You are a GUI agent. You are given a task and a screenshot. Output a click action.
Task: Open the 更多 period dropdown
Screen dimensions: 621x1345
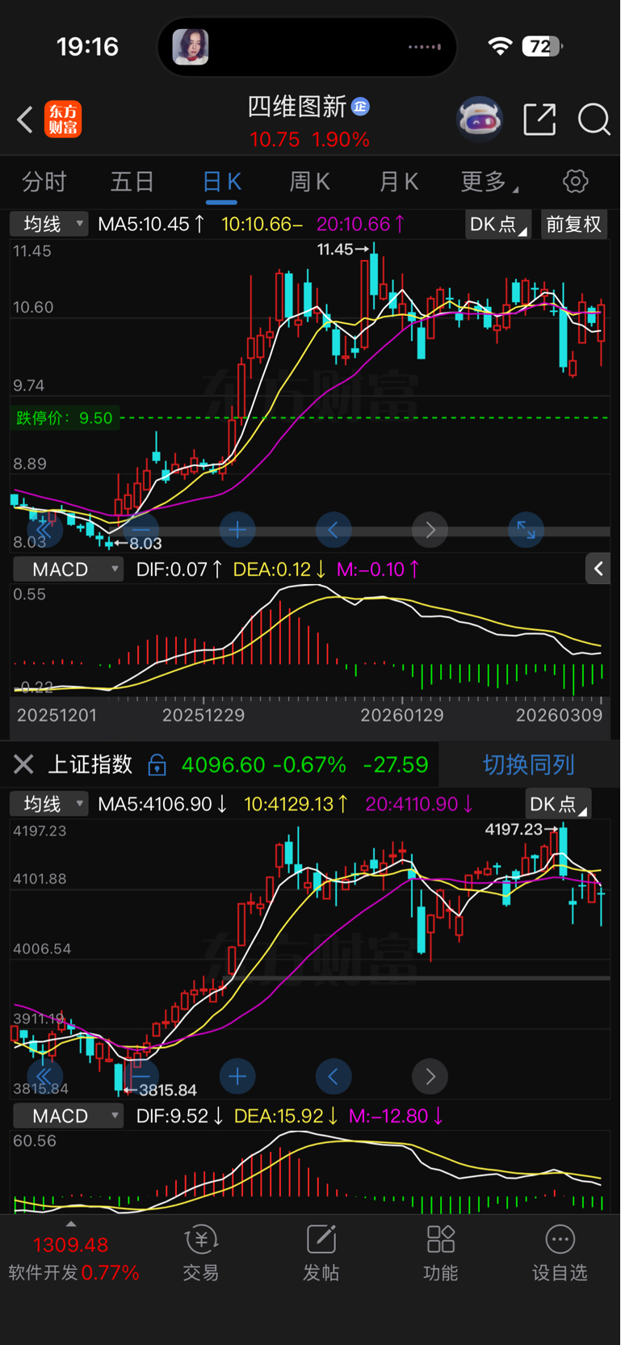point(489,181)
